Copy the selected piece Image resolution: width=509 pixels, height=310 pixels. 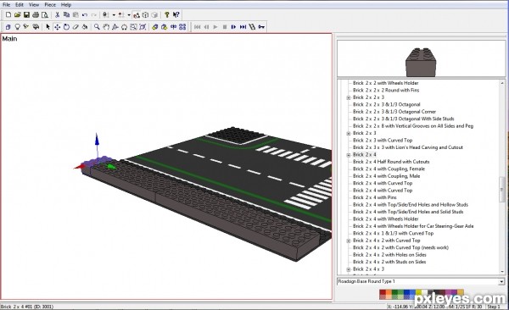point(66,15)
